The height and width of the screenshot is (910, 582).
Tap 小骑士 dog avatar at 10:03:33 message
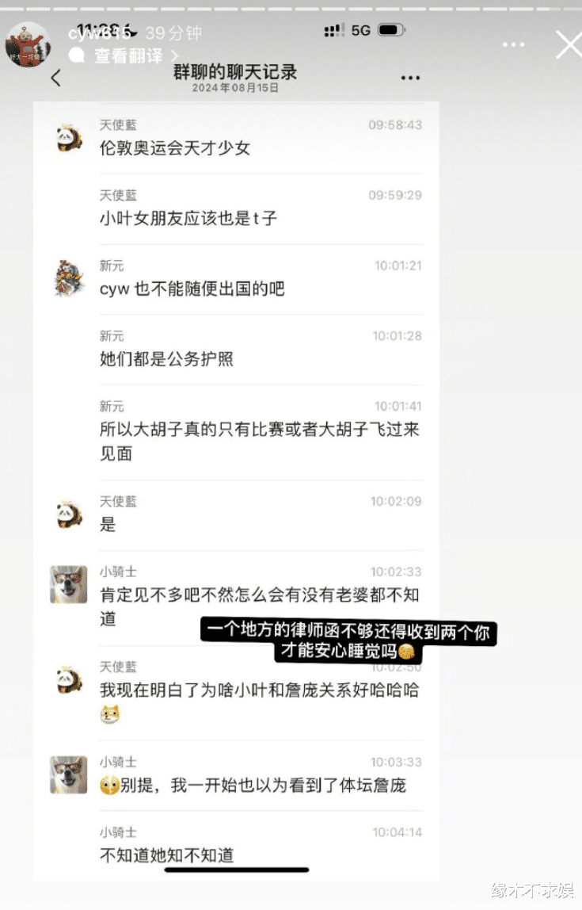click(x=68, y=774)
